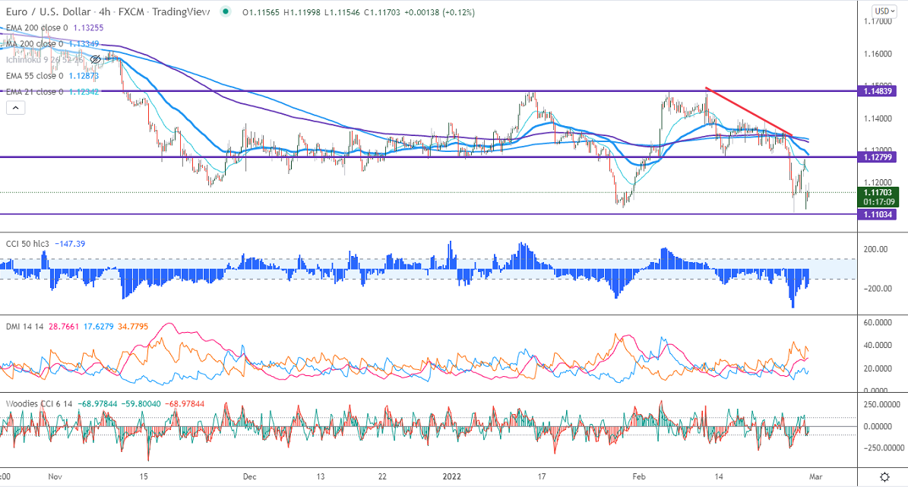Click the EMA 21 close legend entry
Viewport: 908px width, 487px height.
coord(36,92)
